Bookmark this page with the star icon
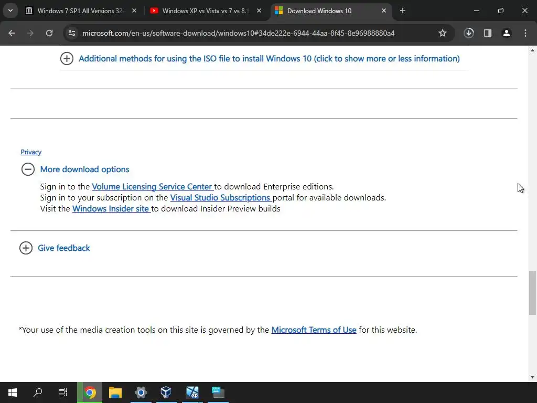This screenshot has height=403, width=537. coord(443,33)
